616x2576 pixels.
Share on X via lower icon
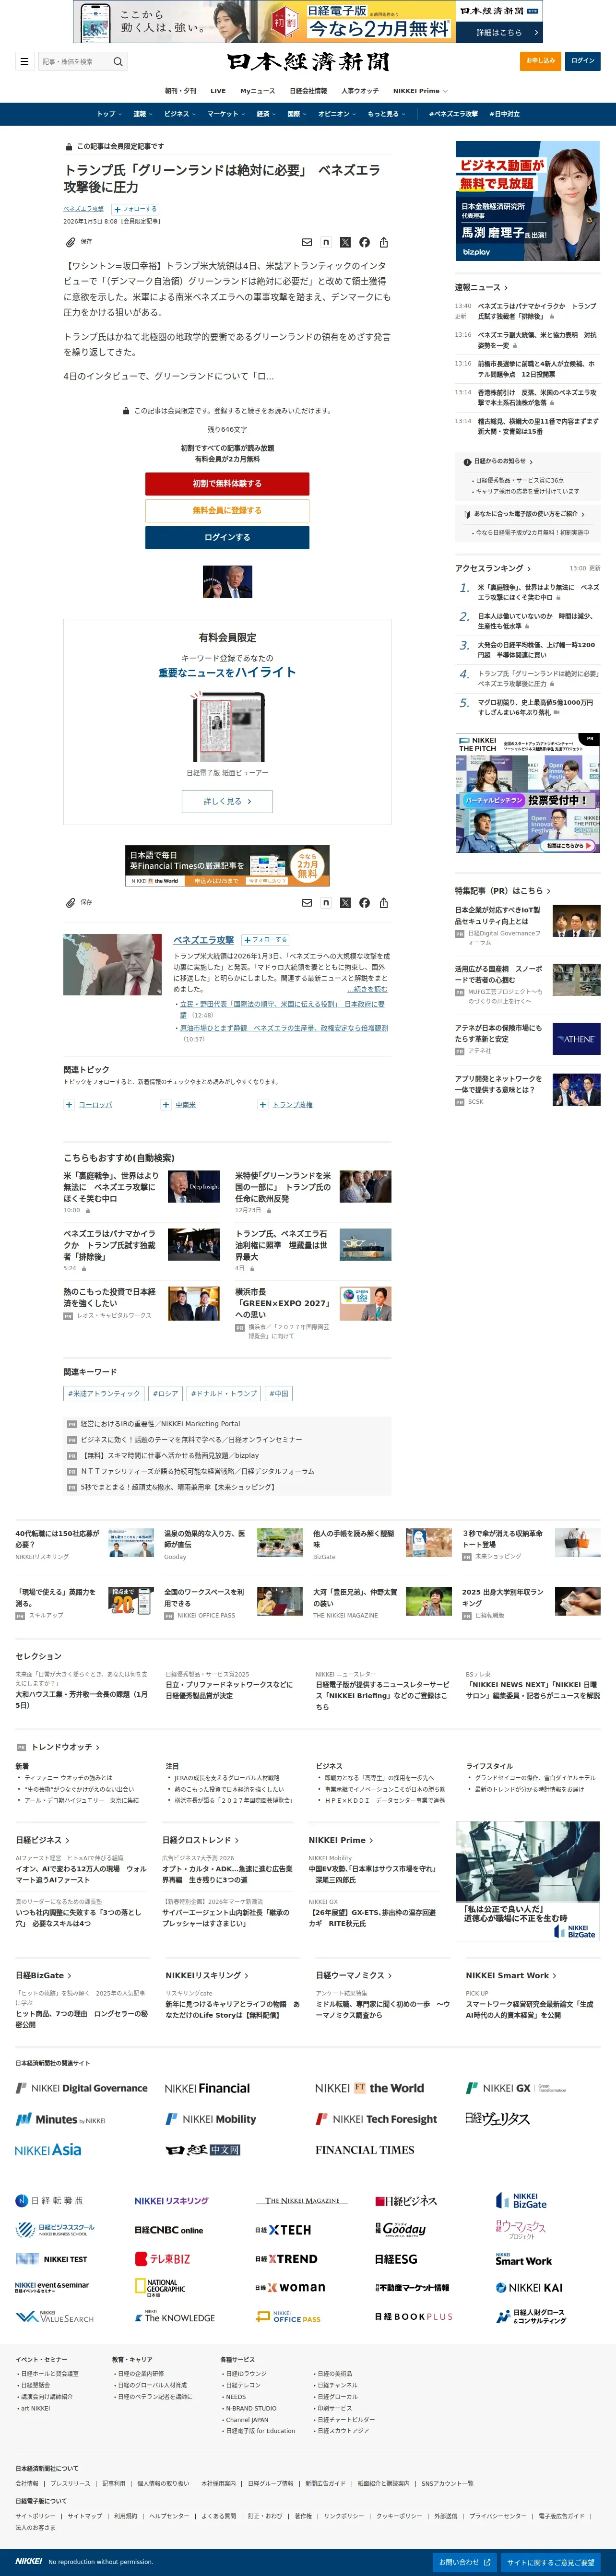pyautogui.click(x=345, y=902)
